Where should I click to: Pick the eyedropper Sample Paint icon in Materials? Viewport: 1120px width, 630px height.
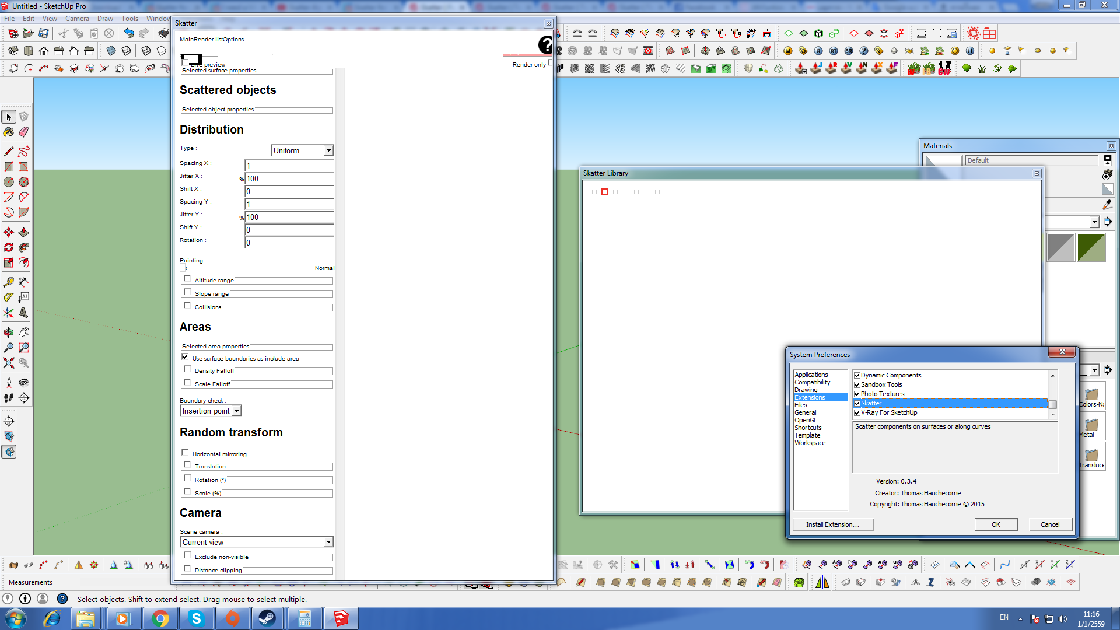1107,205
